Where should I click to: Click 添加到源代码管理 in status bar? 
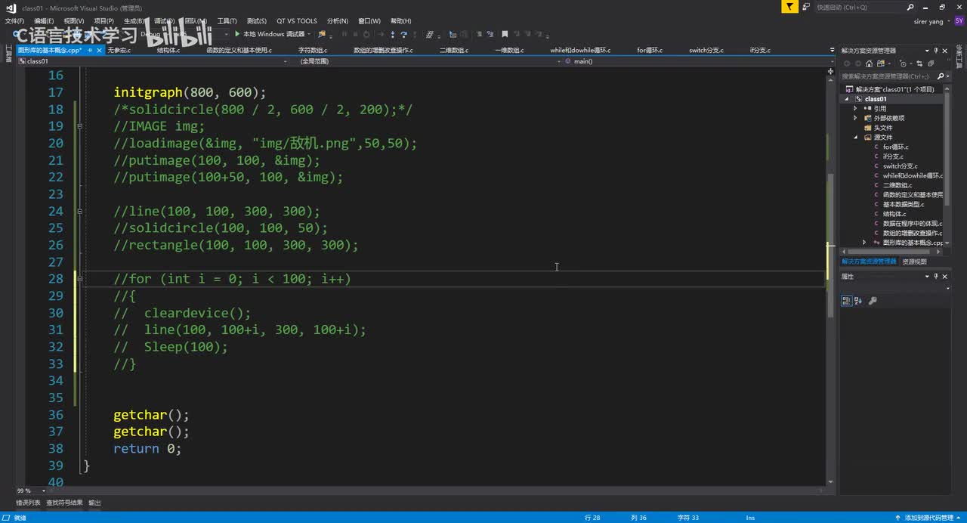(928, 518)
